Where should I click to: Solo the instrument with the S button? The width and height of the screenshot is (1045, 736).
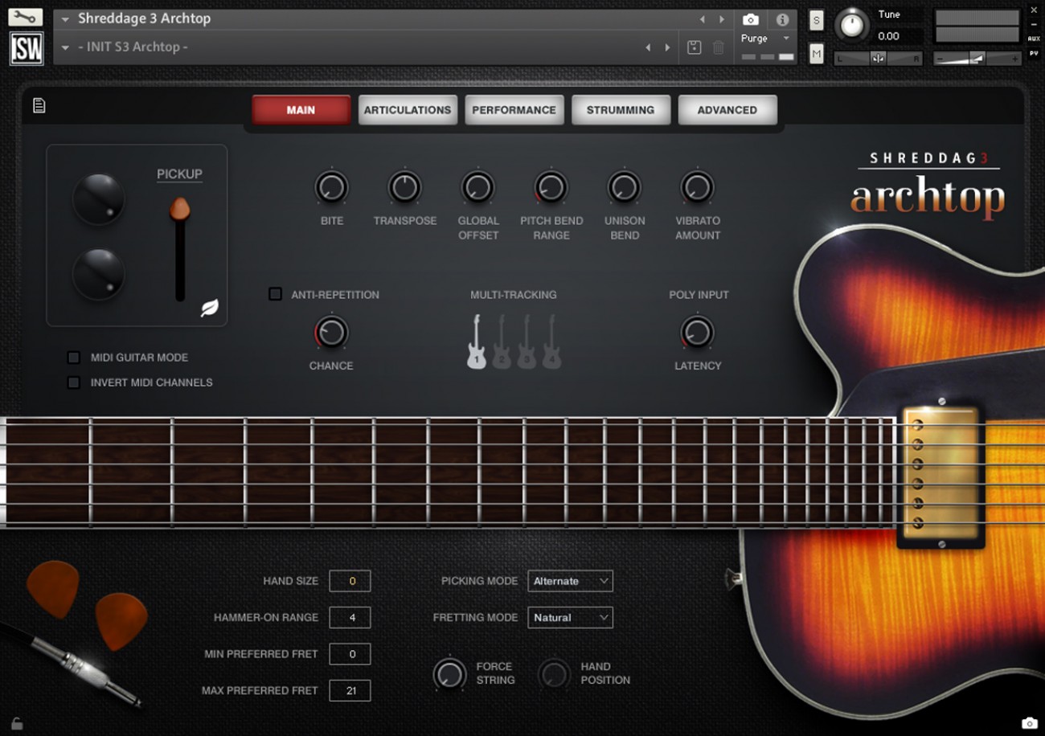tap(816, 21)
